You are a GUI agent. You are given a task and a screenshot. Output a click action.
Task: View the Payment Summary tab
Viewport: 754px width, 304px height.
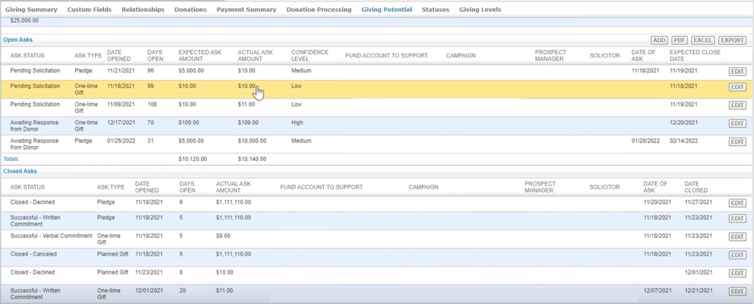[x=247, y=10]
